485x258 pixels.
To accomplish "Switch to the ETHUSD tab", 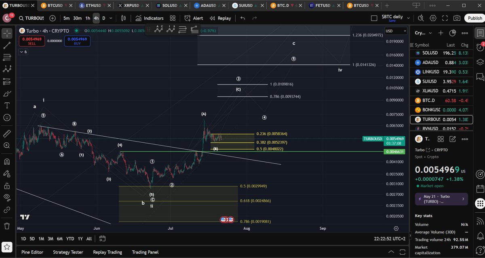I will tap(95, 6).
